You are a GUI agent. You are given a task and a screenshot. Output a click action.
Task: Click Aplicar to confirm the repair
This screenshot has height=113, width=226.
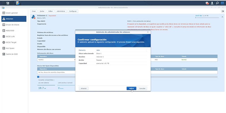tap(131, 88)
